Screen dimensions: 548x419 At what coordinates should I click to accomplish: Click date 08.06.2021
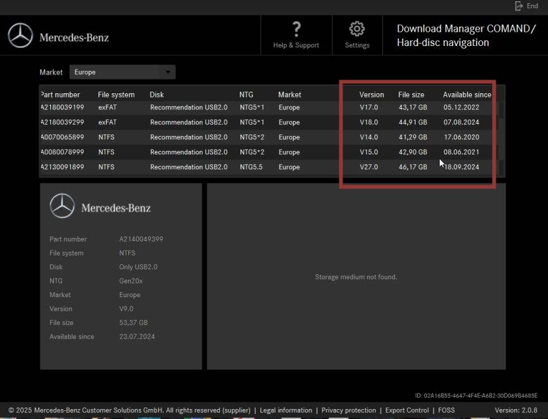461,152
